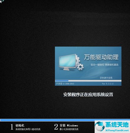Click the 驱动一键到位 slogan text
This screenshot has width=130, height=133.
pos(104,65)
